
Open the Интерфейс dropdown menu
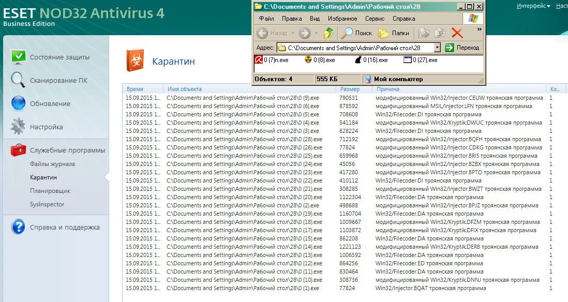[x=533, y=6]
